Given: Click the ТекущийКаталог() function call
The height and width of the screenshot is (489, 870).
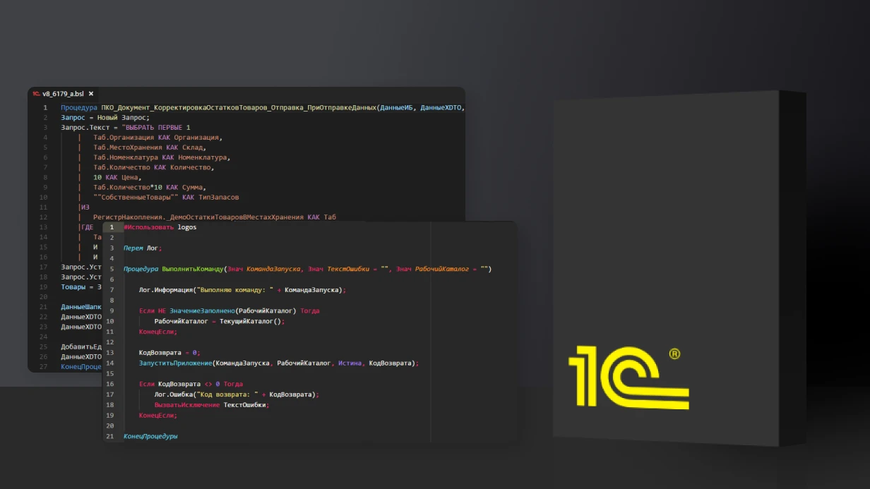Looking at the screenshot, I should [x=251, y=320].
